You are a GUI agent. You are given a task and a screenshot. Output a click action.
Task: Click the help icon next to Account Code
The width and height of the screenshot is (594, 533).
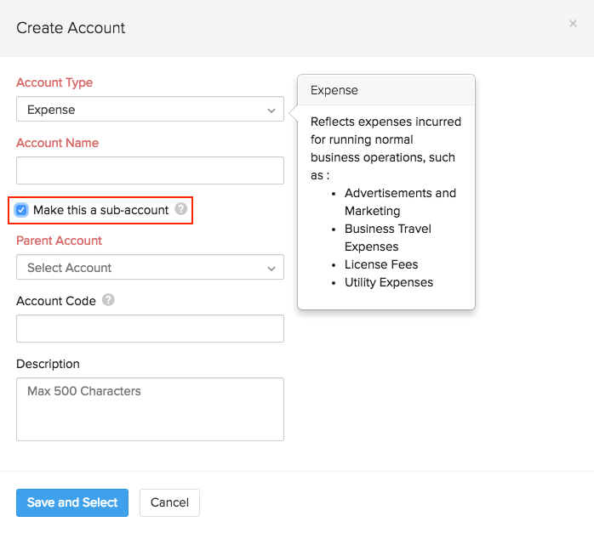point(108,300)
